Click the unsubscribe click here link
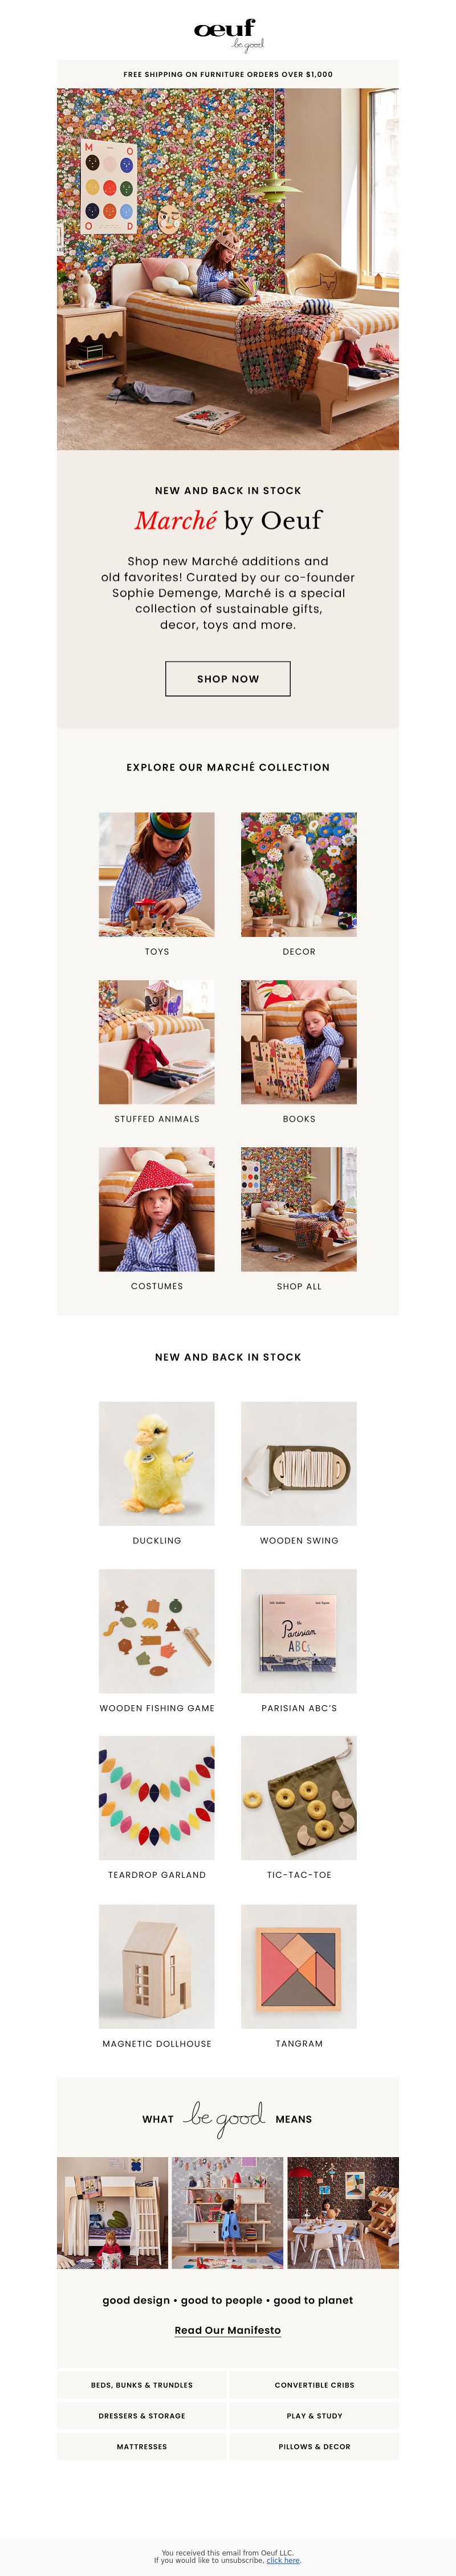Screen dimensions: 456x2576 pyautogui.click(x=283, y=2560)
